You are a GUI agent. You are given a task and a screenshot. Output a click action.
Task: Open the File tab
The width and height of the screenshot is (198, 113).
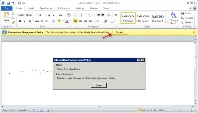pyautogui.click(x=7, y=8)
